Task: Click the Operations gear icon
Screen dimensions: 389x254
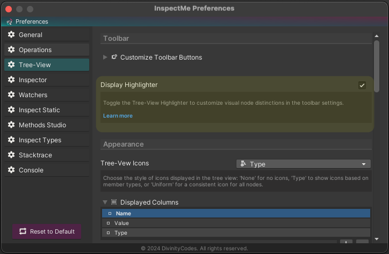Action: pos(11,49)
